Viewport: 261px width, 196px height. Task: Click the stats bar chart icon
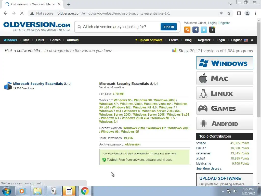pyautogui.click(x=174, y=50)
